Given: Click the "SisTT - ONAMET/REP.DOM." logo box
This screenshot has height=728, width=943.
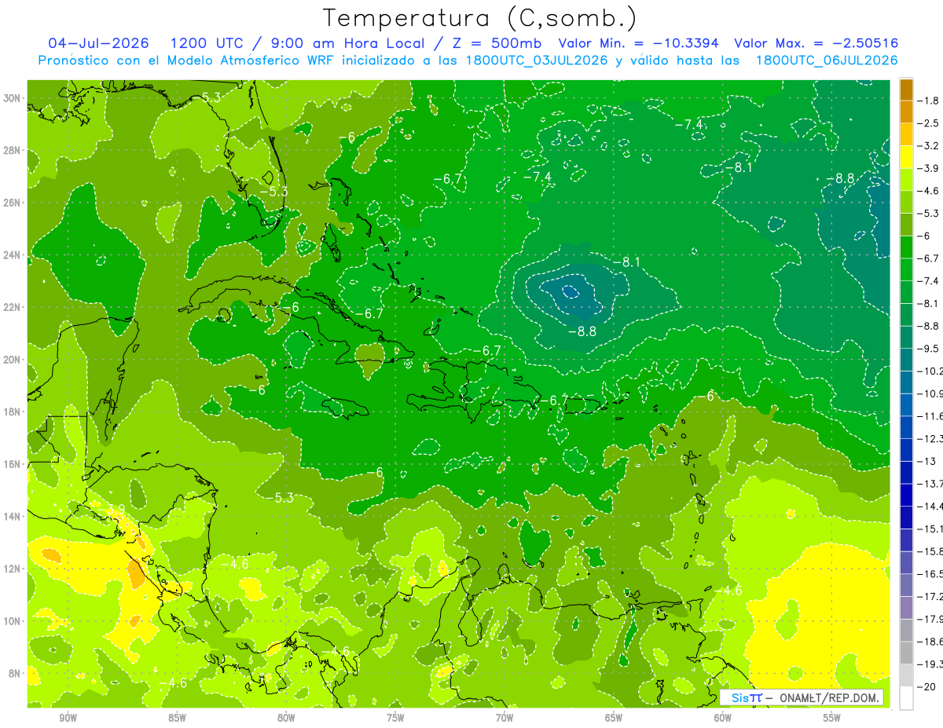Looking at the screenshot, I should click(802, 697).
